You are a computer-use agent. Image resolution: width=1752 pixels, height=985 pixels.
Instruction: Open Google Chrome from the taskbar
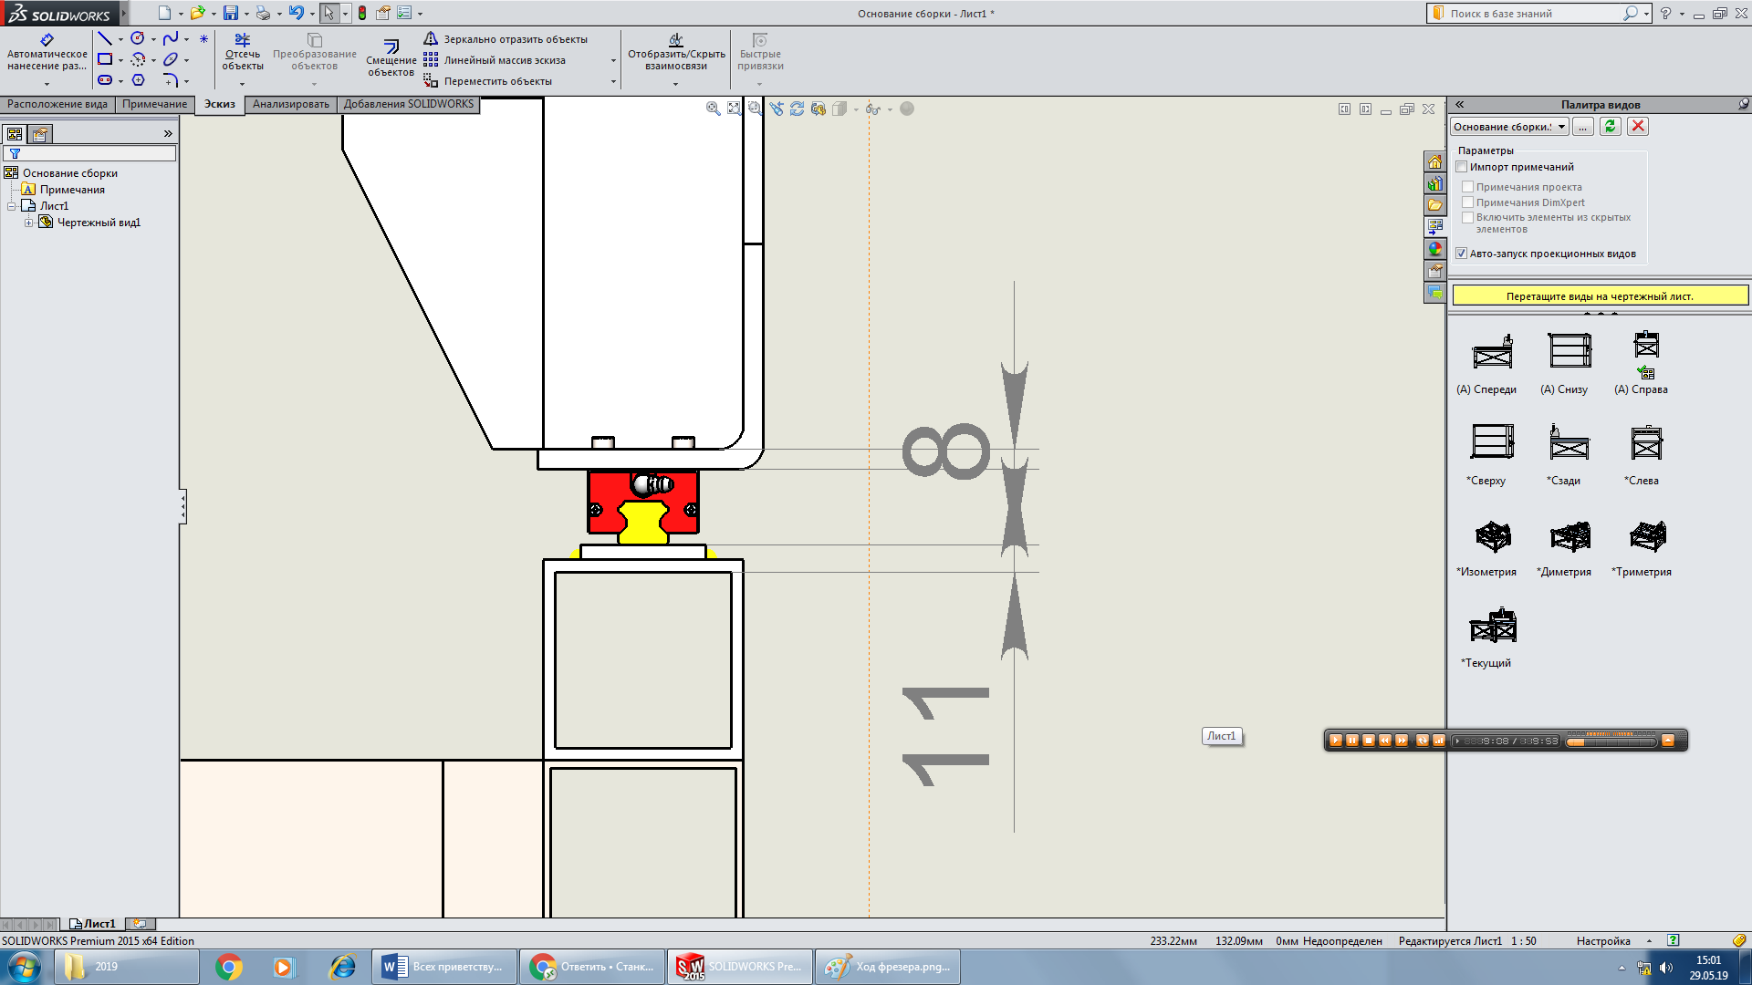[x=229, y=967]
